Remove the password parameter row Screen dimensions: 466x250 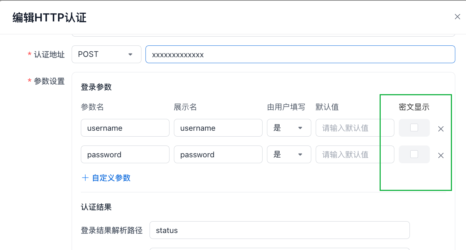441,155
